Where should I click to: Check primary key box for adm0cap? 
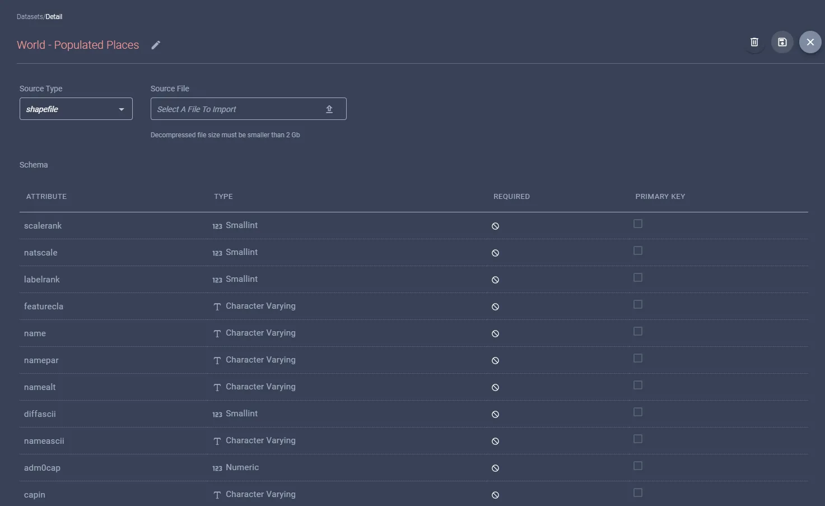pyautogui.click(x=638, y=466)
